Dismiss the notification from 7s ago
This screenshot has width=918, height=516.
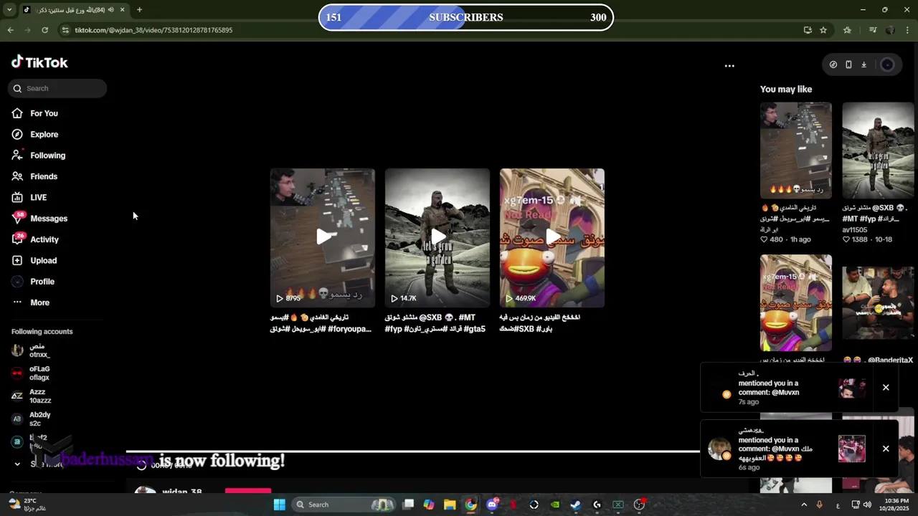click(886, 388)
